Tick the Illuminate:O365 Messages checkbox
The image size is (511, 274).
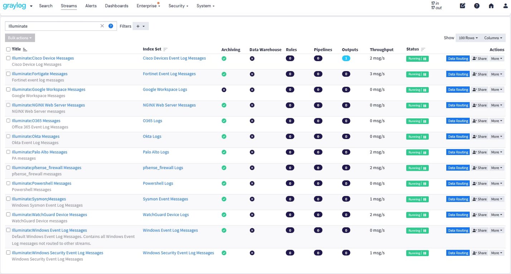coord(8,121)
